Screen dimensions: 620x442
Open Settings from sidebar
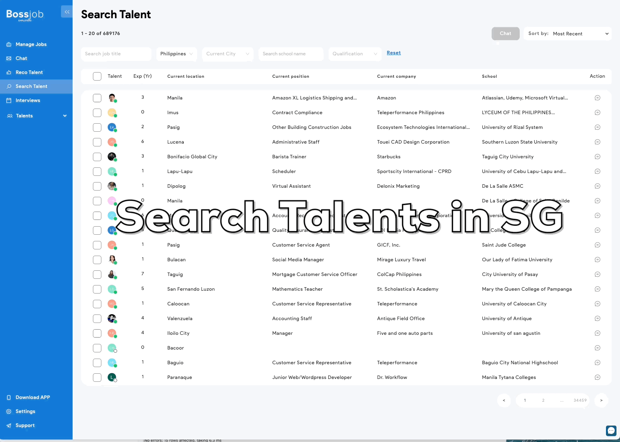click(25, 412)
